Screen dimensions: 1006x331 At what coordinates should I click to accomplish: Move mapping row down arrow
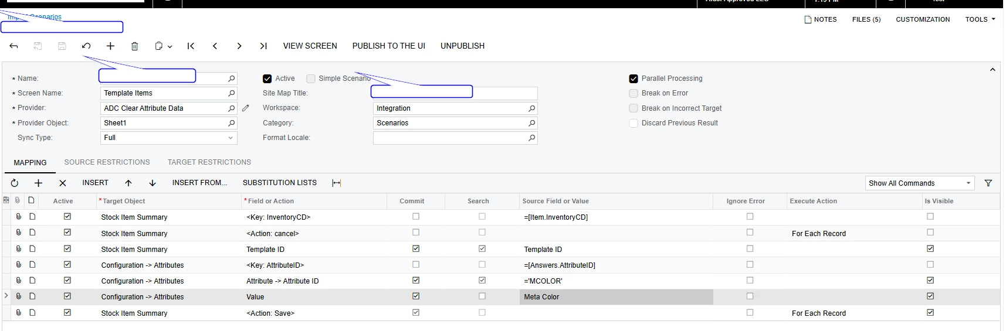tap(153, 183)
